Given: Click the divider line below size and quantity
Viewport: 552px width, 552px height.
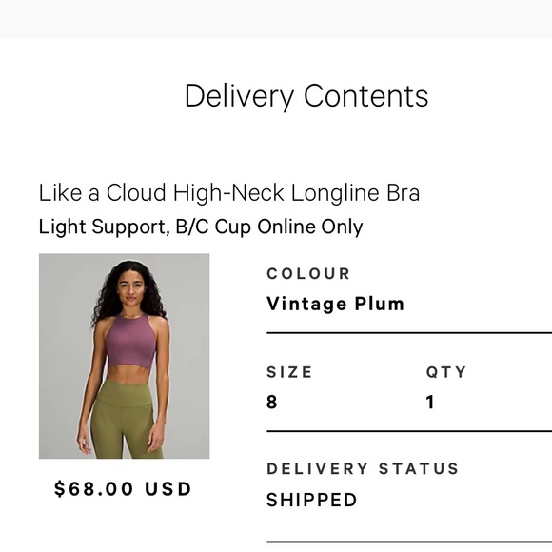Looking at the screenshot, I should [409, 431].
